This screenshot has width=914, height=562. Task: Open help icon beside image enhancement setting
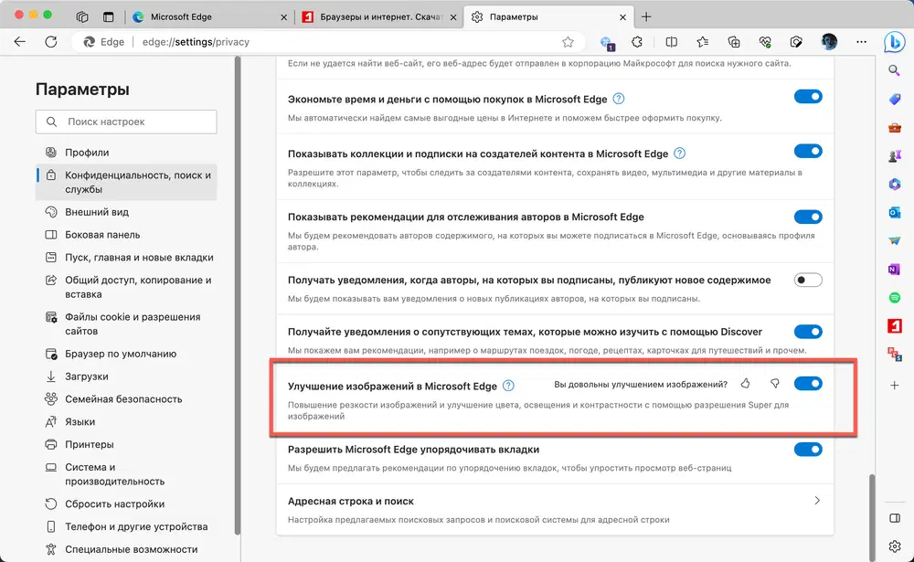coord(508,386)
